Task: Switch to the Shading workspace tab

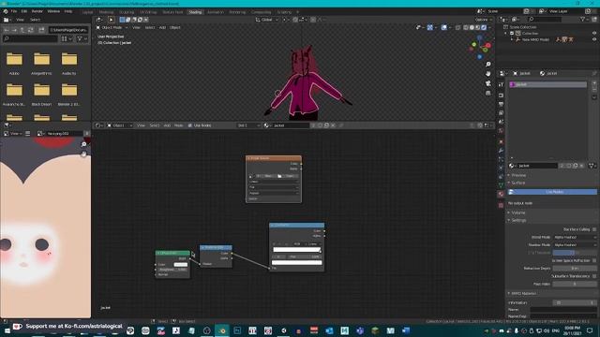Action: (x=195, y=12)
